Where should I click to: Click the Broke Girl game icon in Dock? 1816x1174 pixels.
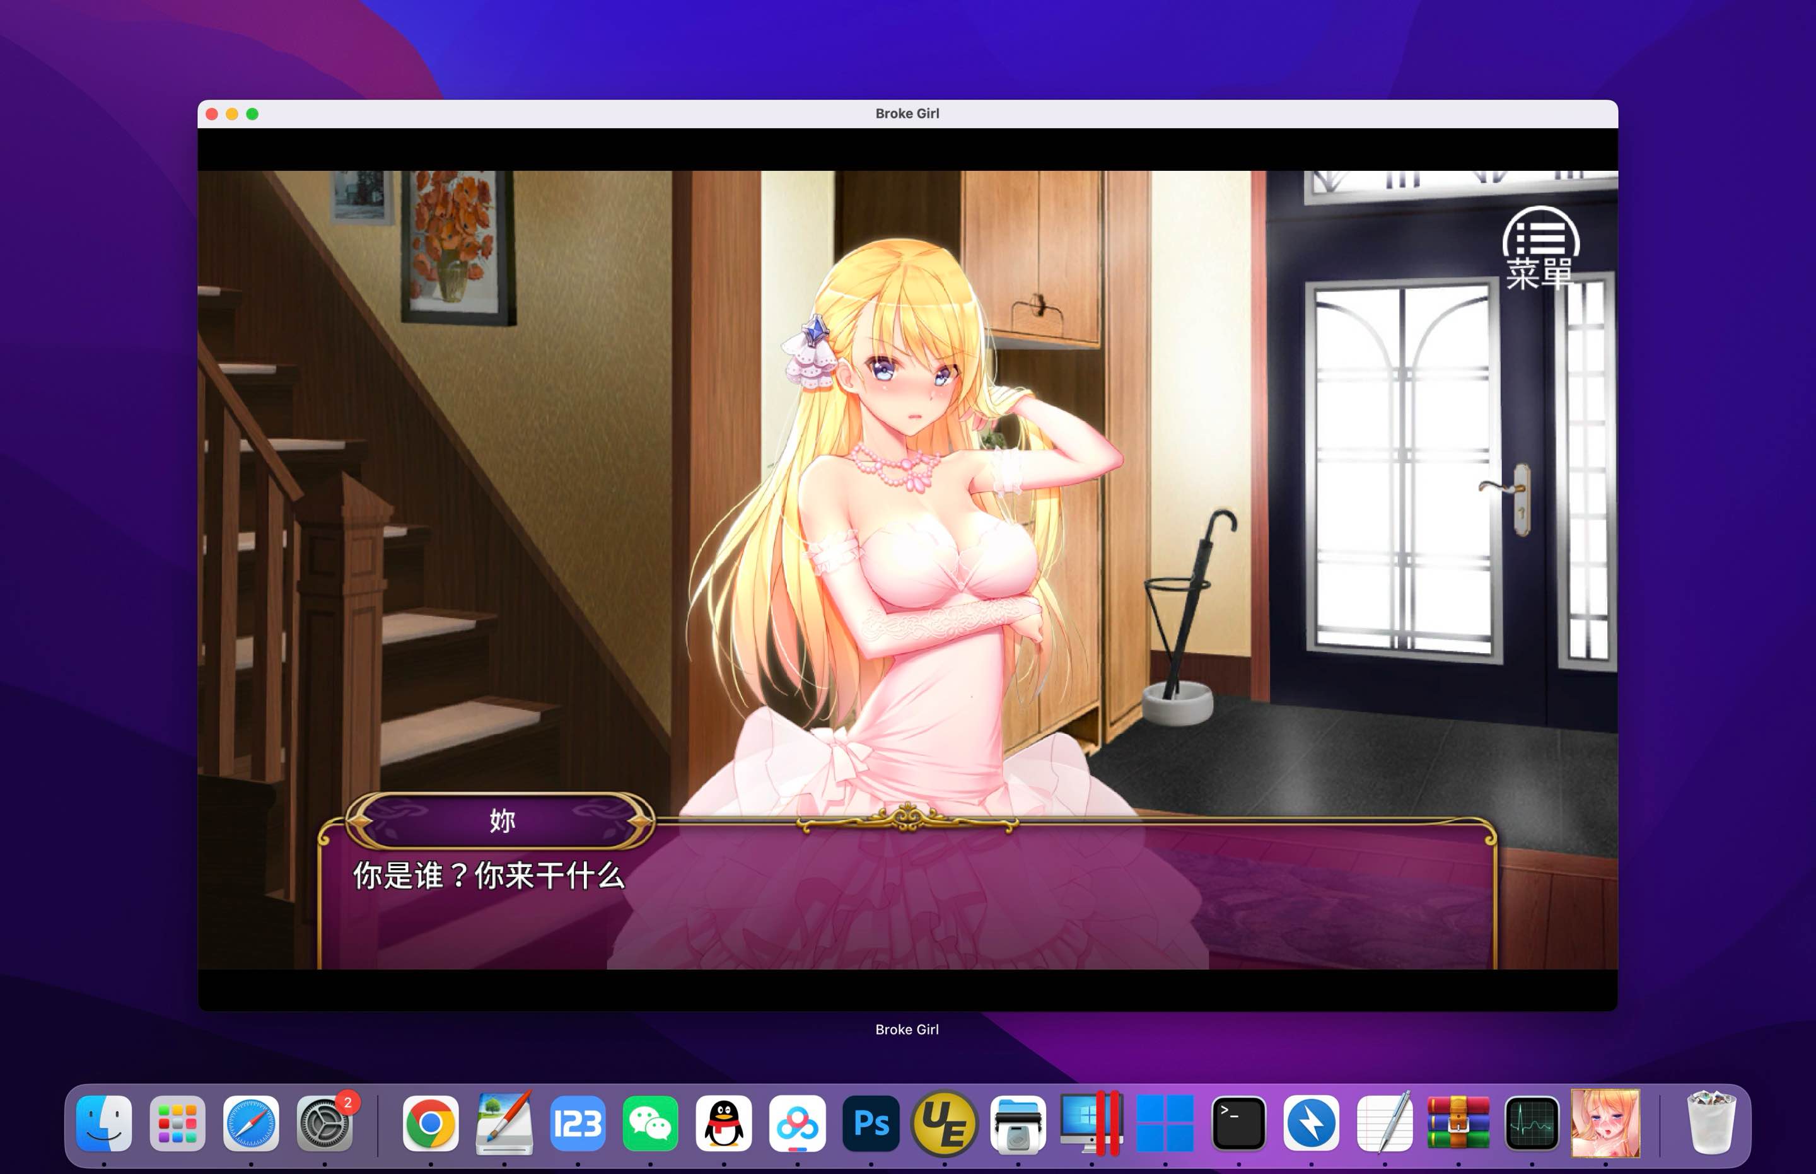pos(1605,1124)
